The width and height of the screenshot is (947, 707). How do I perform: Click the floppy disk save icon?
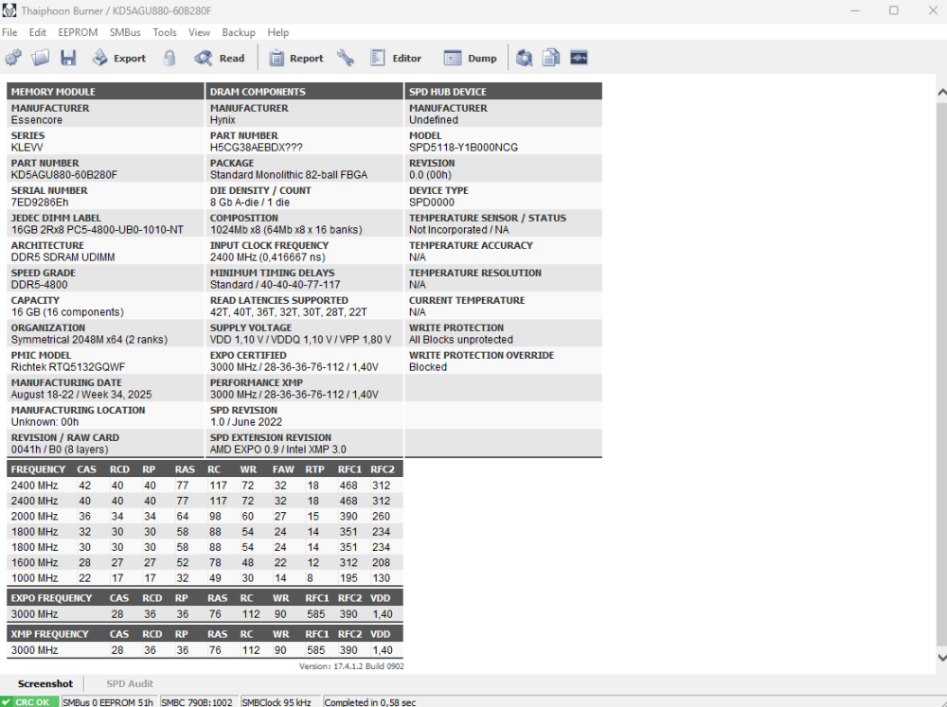coord(68,58)
